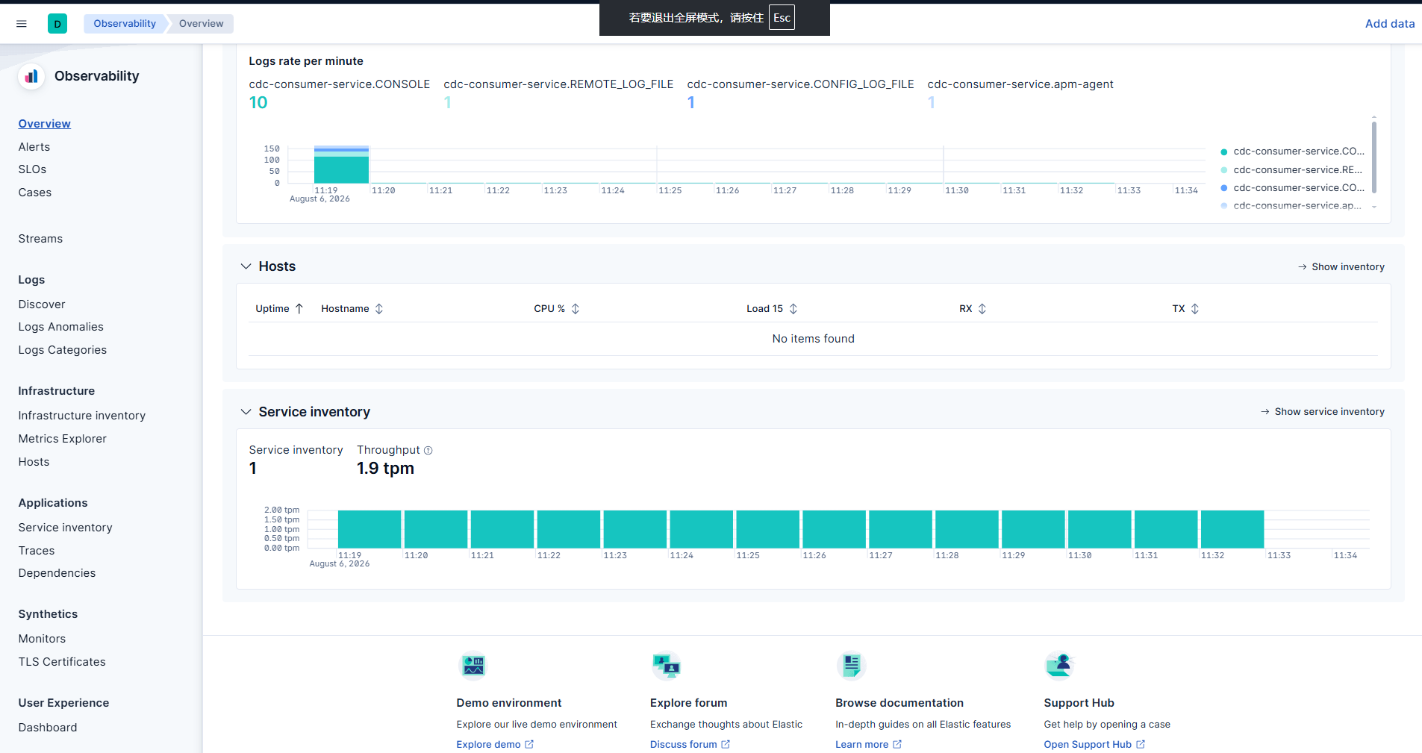Navigate to Metrics Explorer
The image size is (1422, 753).
63,439
